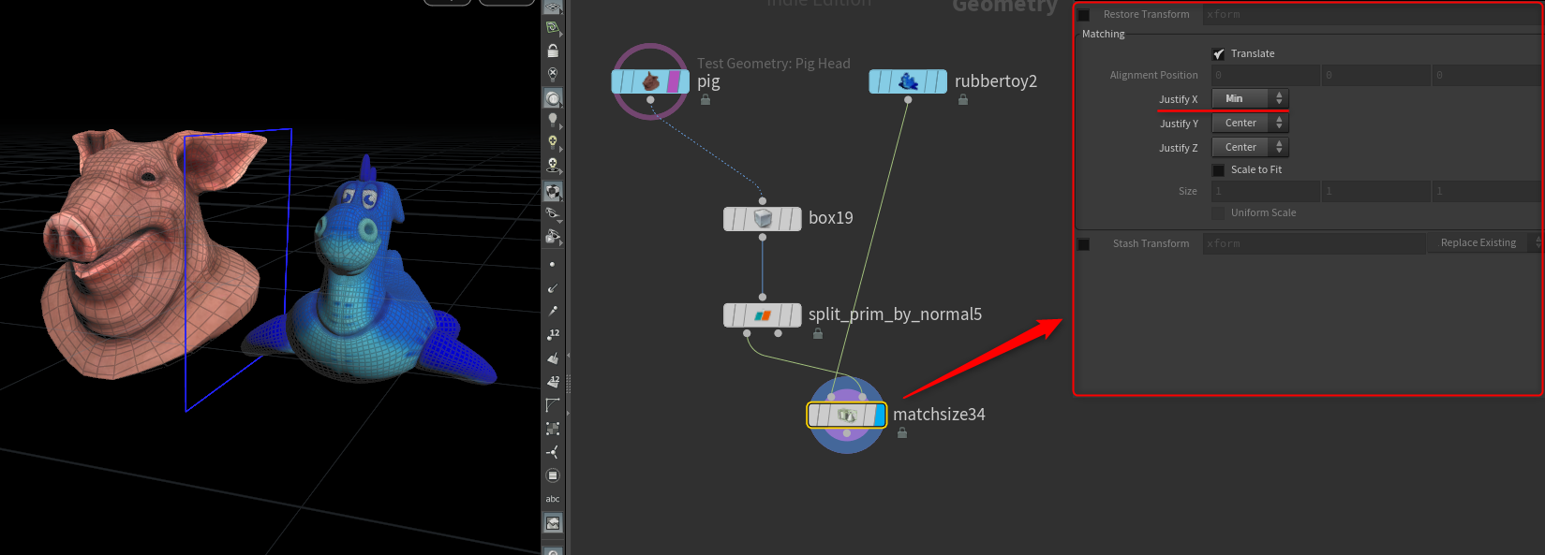Click the glasses with play arrow icon
This screenshot has height=555, width=1545.
click(x=553, y=237)
